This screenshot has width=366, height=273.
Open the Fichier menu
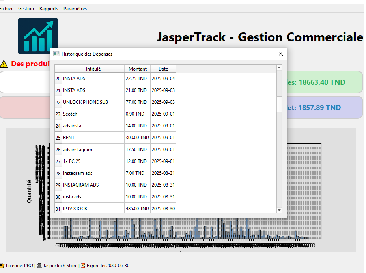point(6,9)
